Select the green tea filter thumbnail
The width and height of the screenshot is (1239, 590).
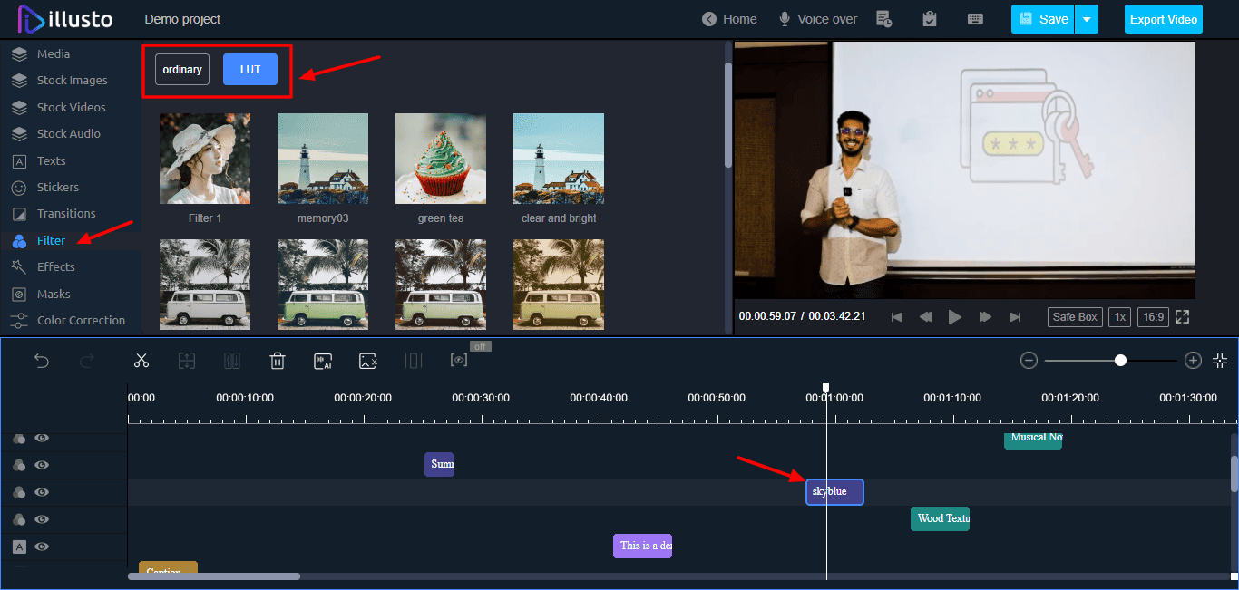(x=441, y=159)
